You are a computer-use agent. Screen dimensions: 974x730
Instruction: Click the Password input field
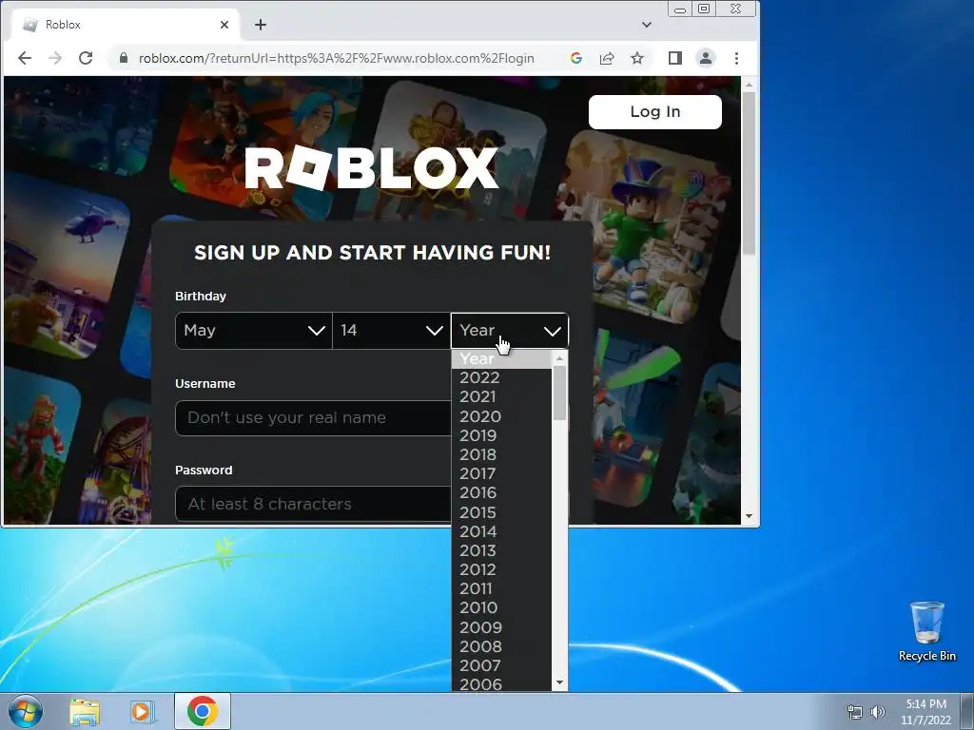tap(313, 504)
